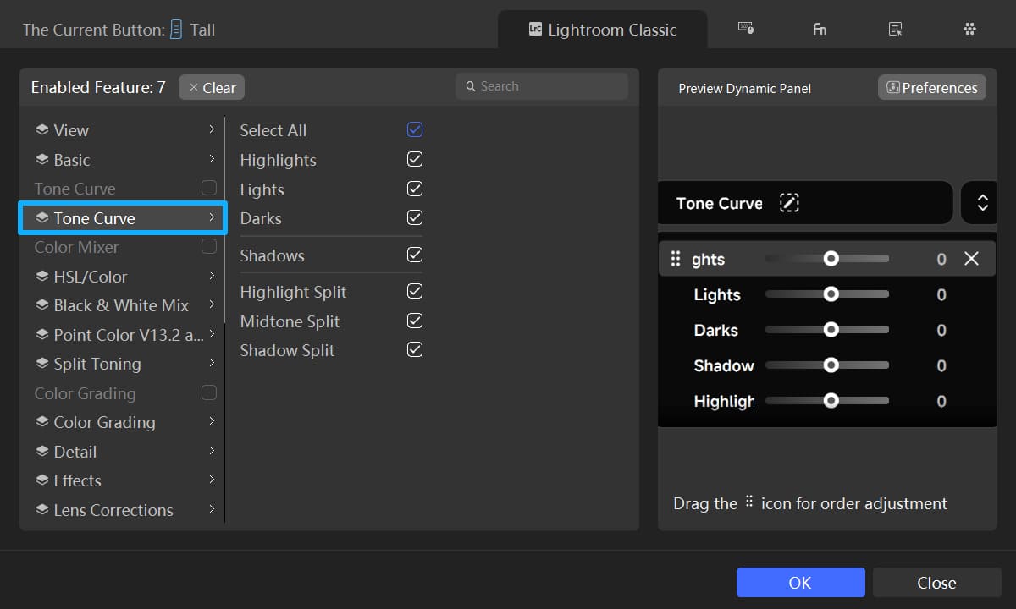
Task: Click the Darks slider handle
Action: 831,330
